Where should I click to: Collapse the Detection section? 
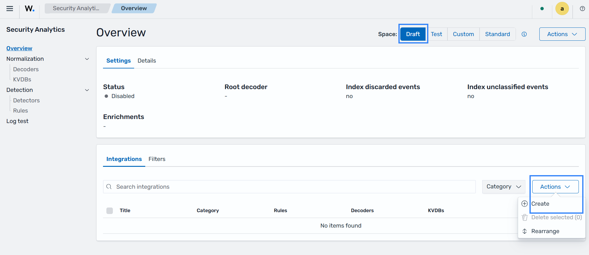[x=87, y=90]
